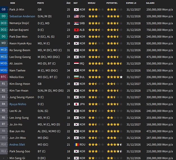Click Bae Jun-Ho's position AL (DG), M/MO (C)
Screen dimensions: 176x160
[49, 131]
